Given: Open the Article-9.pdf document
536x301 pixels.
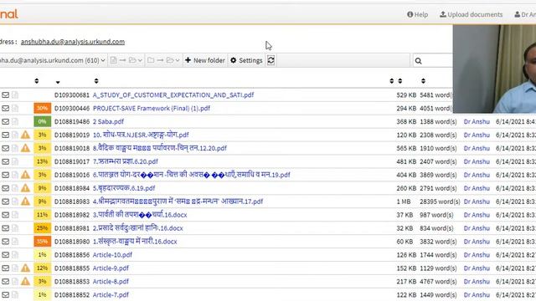Looking at the screenshot, I should (x=111, y=268).
